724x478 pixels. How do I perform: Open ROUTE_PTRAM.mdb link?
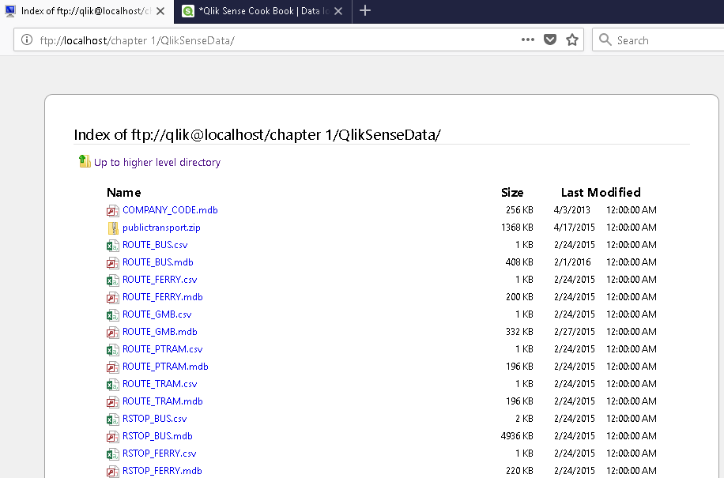(165, 367)
